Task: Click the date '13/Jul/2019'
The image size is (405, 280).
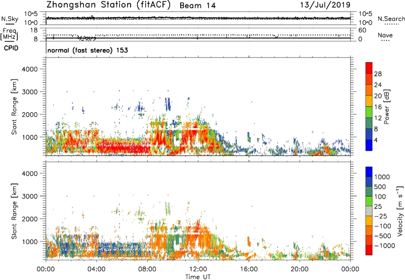Action: (325, 5)
